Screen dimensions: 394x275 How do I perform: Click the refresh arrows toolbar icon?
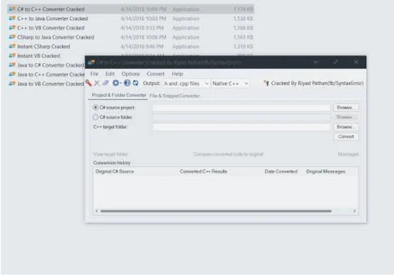pyautogui.click(x=136, y=83)
